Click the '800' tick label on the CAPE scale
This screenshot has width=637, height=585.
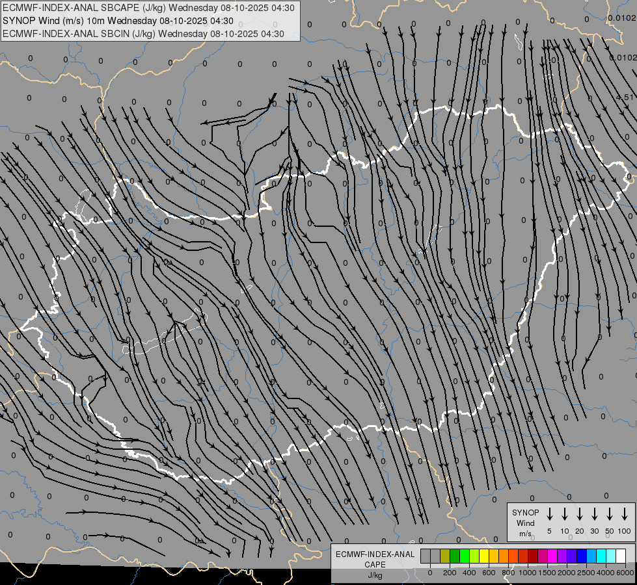pos(508,573)
